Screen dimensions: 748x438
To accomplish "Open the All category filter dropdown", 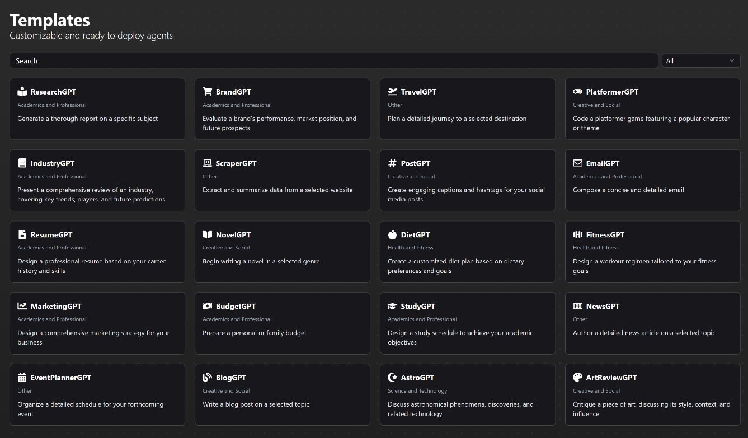I will click(x=700, y=61).
